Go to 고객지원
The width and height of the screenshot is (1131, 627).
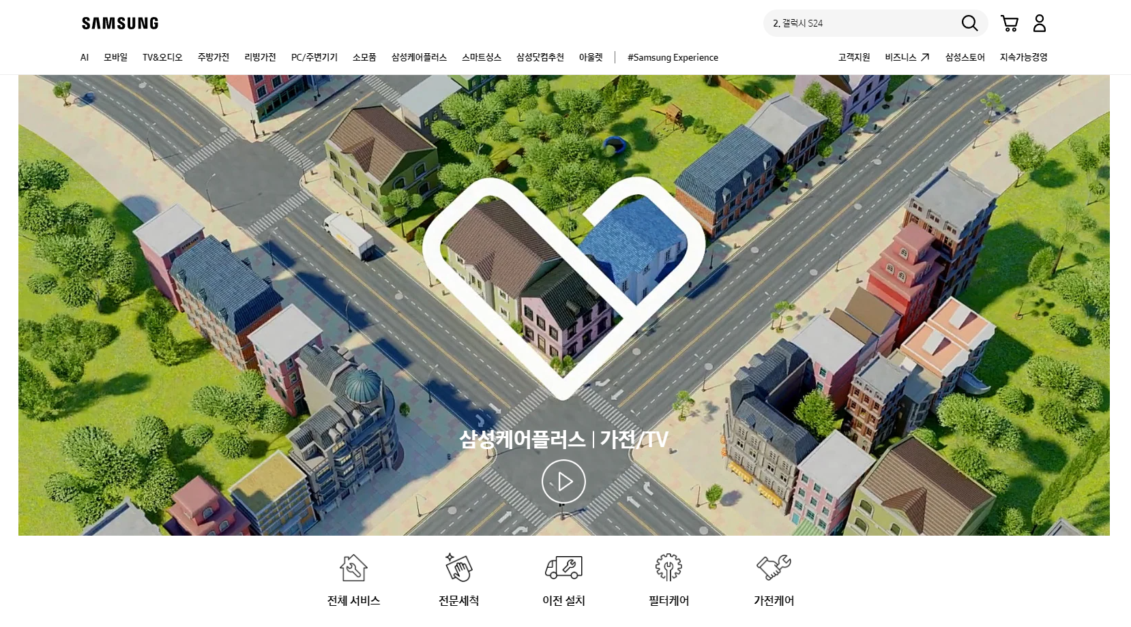click(854, 57)
